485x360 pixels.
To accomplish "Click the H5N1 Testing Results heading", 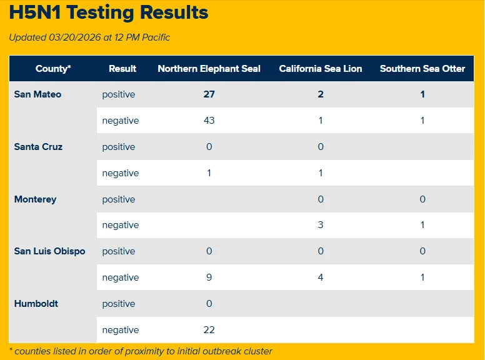I will click(109, 12).
